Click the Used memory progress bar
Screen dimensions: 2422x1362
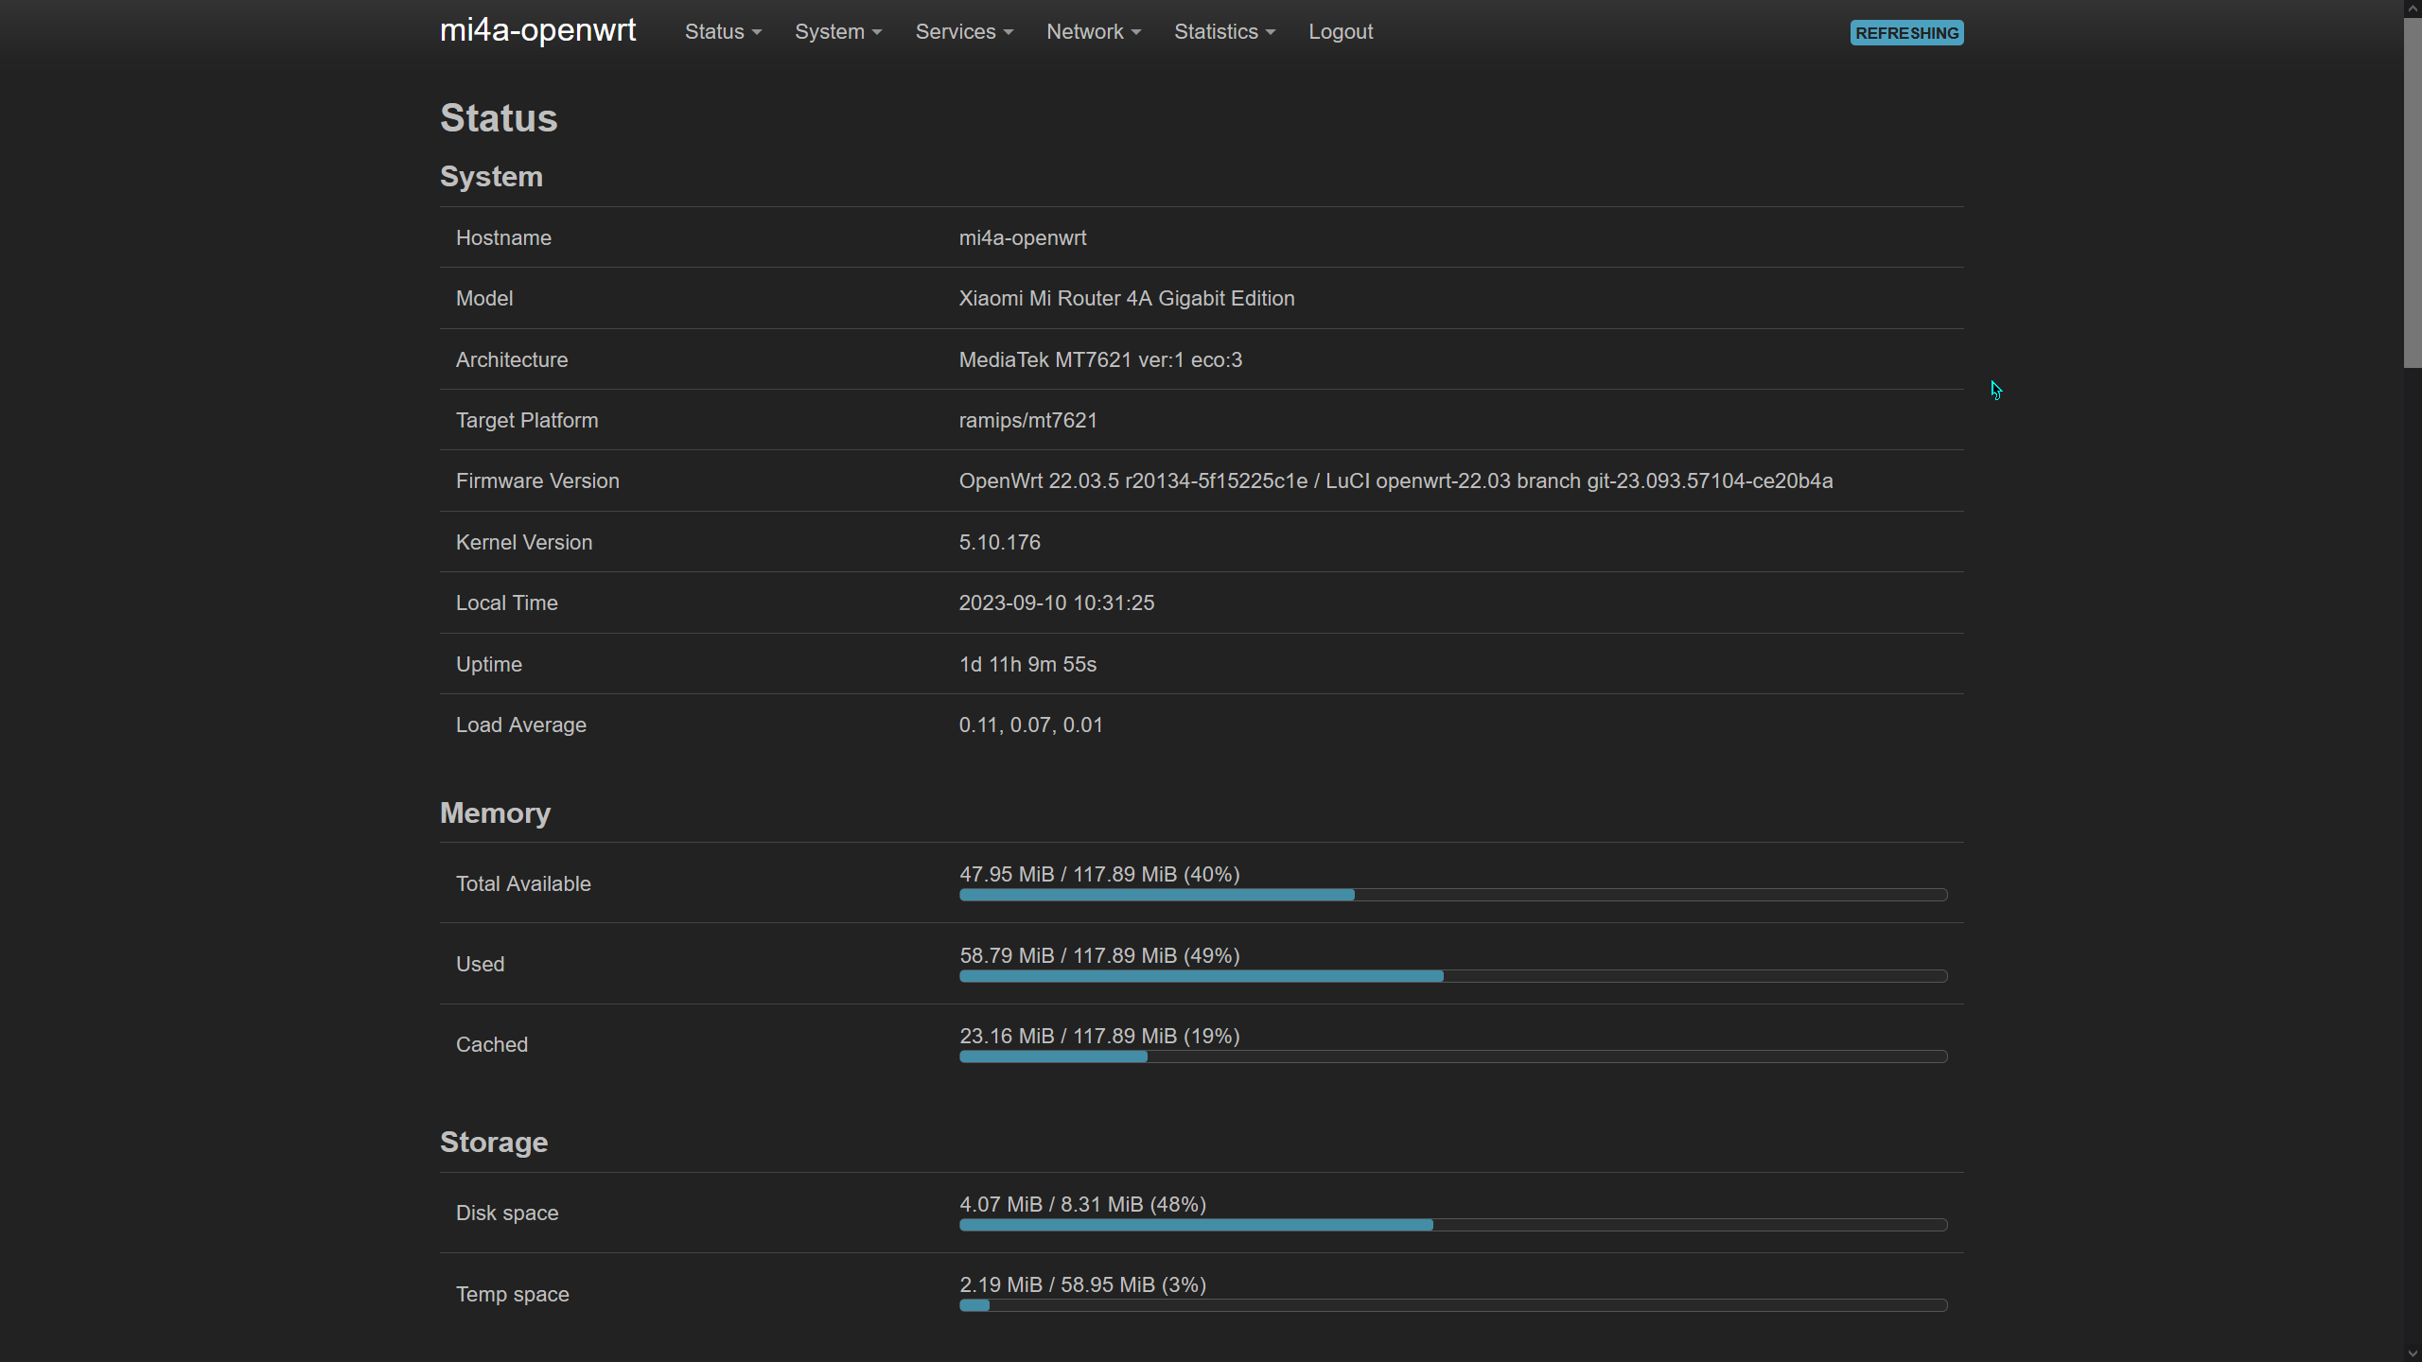point(1452,976)
